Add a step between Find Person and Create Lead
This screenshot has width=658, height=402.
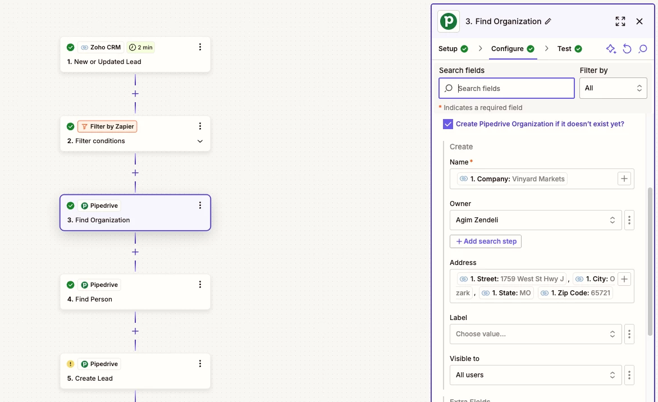coord(135,331)
